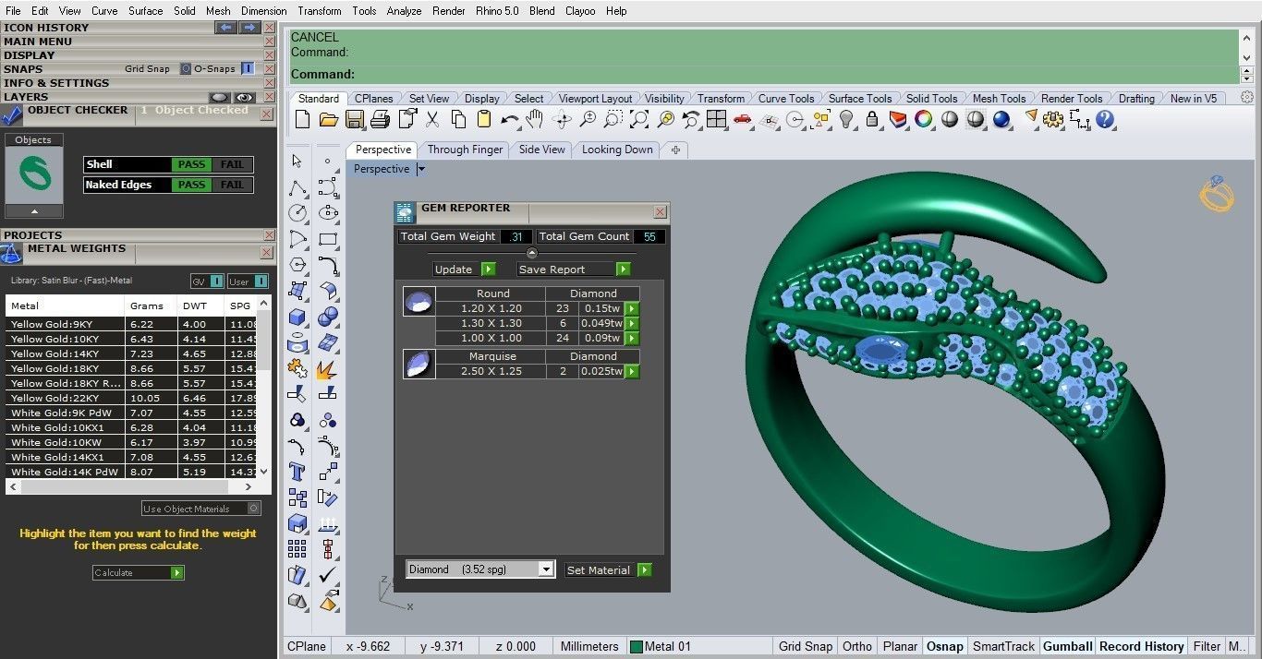The width and height of the screenshot is (1262, 659).
Task: Click the Calculate button
Action: (139, 573)
